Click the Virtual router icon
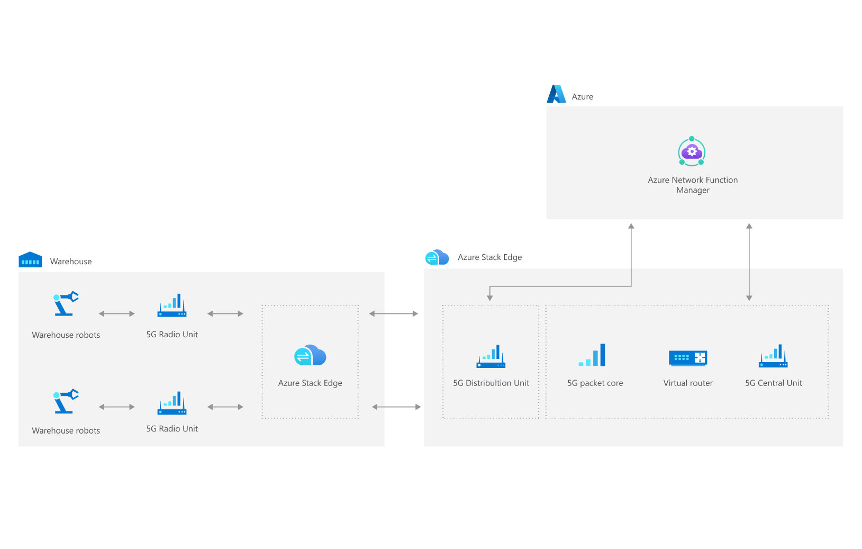This screenshot has width=862, height=549. click(x=688, y=358)
